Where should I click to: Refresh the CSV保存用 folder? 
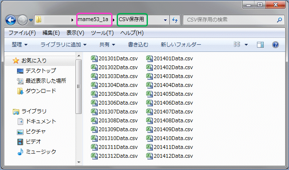(x=174, y=20)
